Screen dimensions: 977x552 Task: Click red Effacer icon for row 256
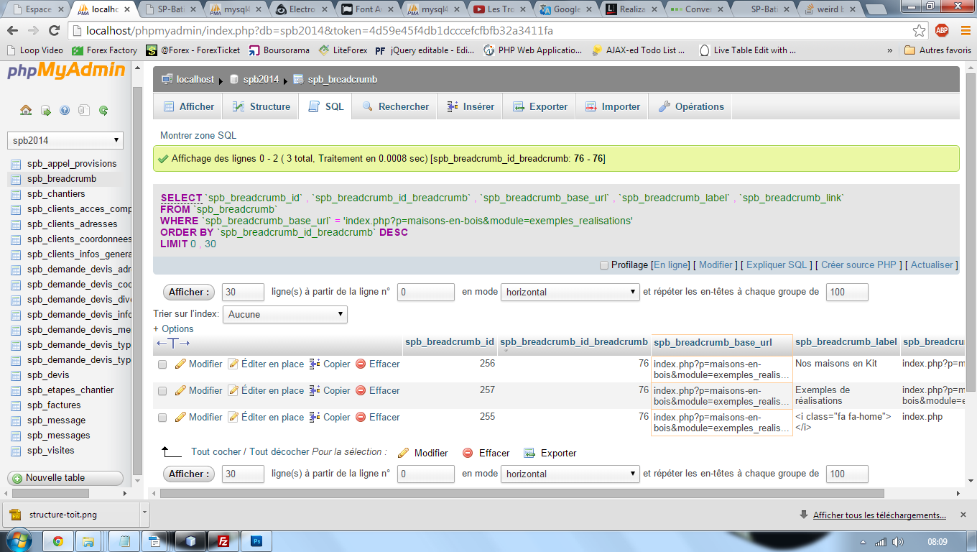point(361,364)
